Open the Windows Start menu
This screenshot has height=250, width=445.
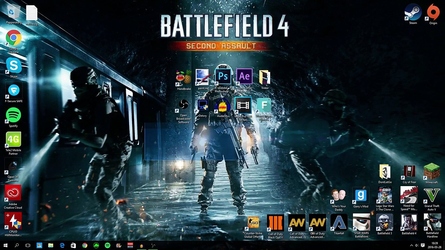click(x=6, y=245)
